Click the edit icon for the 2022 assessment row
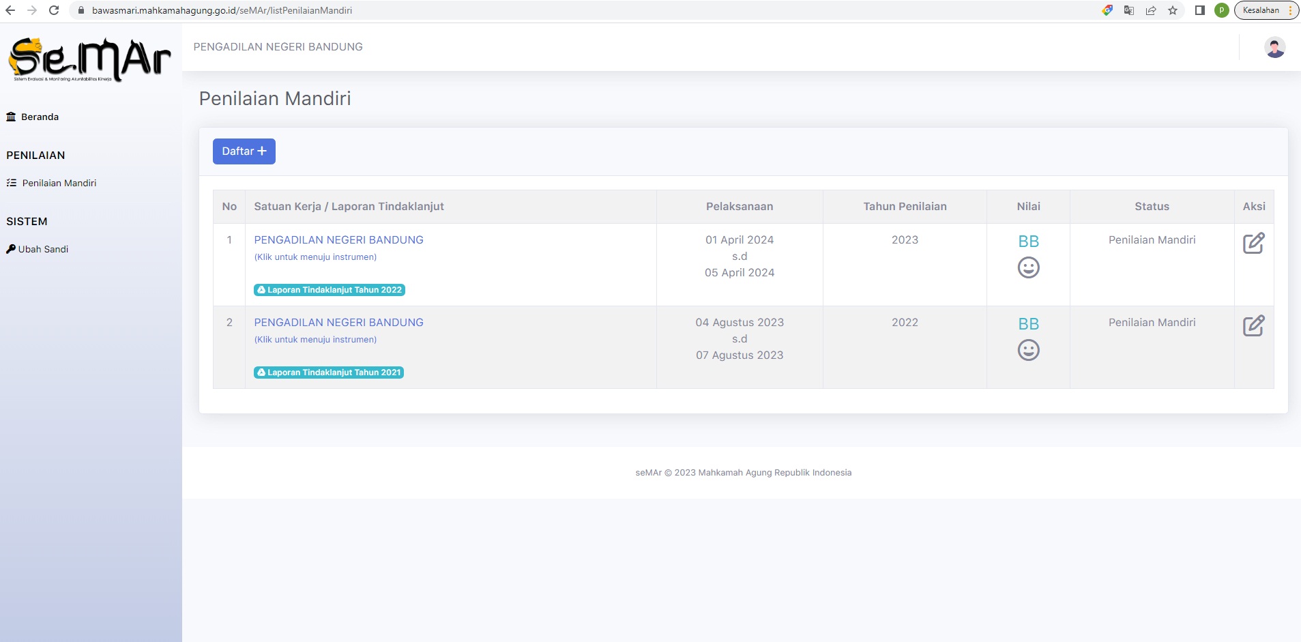This screenshot has width=1301, height=642. (1253, 326)
